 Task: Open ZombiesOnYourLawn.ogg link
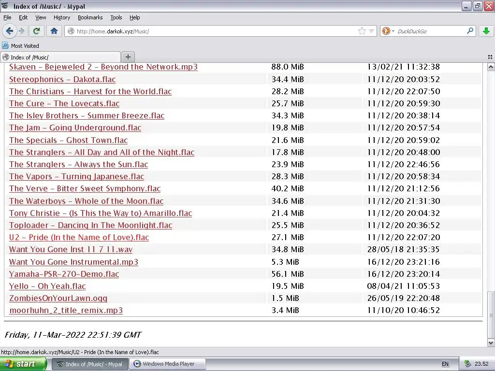(x=58, y=298)
